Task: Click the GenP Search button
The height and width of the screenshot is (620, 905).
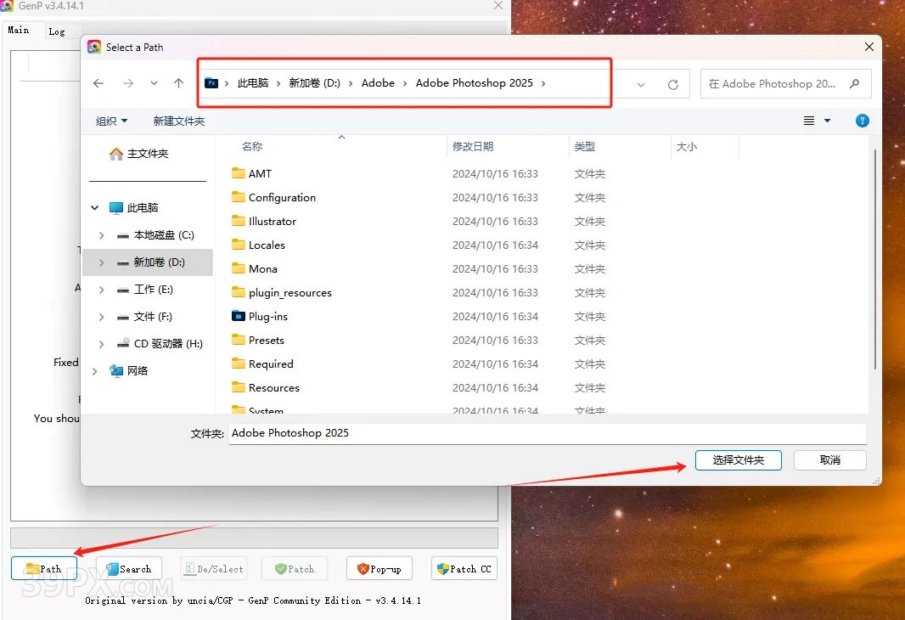Action: tap(129, 569)
